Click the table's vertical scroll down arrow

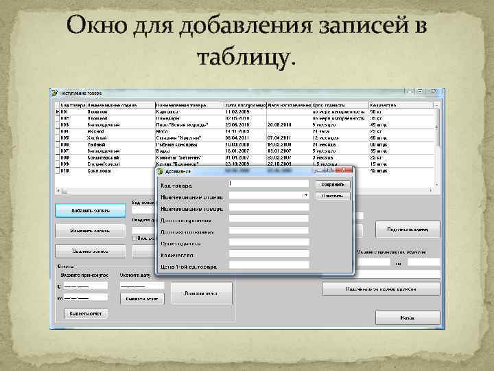(436, 184)
